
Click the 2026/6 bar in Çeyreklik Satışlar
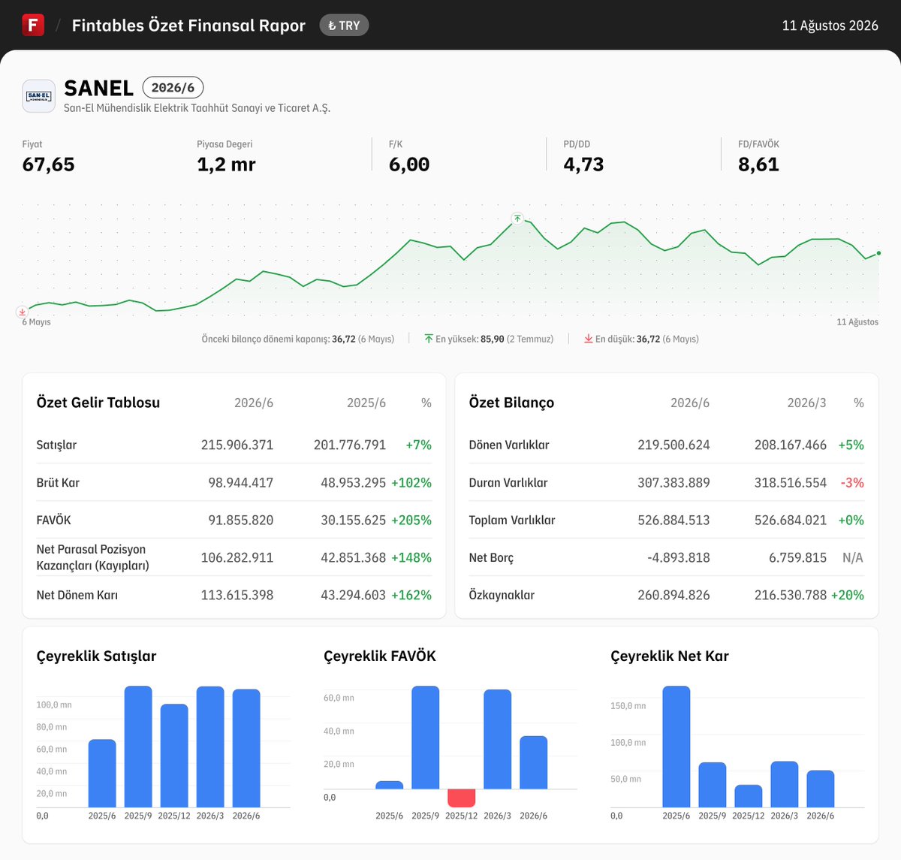246,748
